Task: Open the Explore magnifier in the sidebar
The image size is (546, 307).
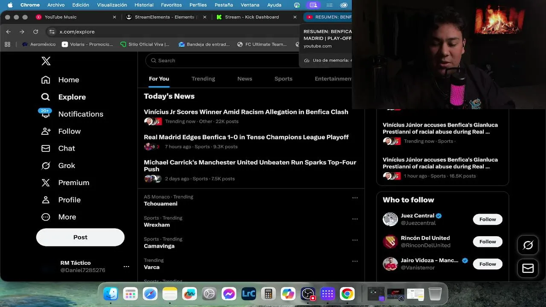Action: point(46,97)
